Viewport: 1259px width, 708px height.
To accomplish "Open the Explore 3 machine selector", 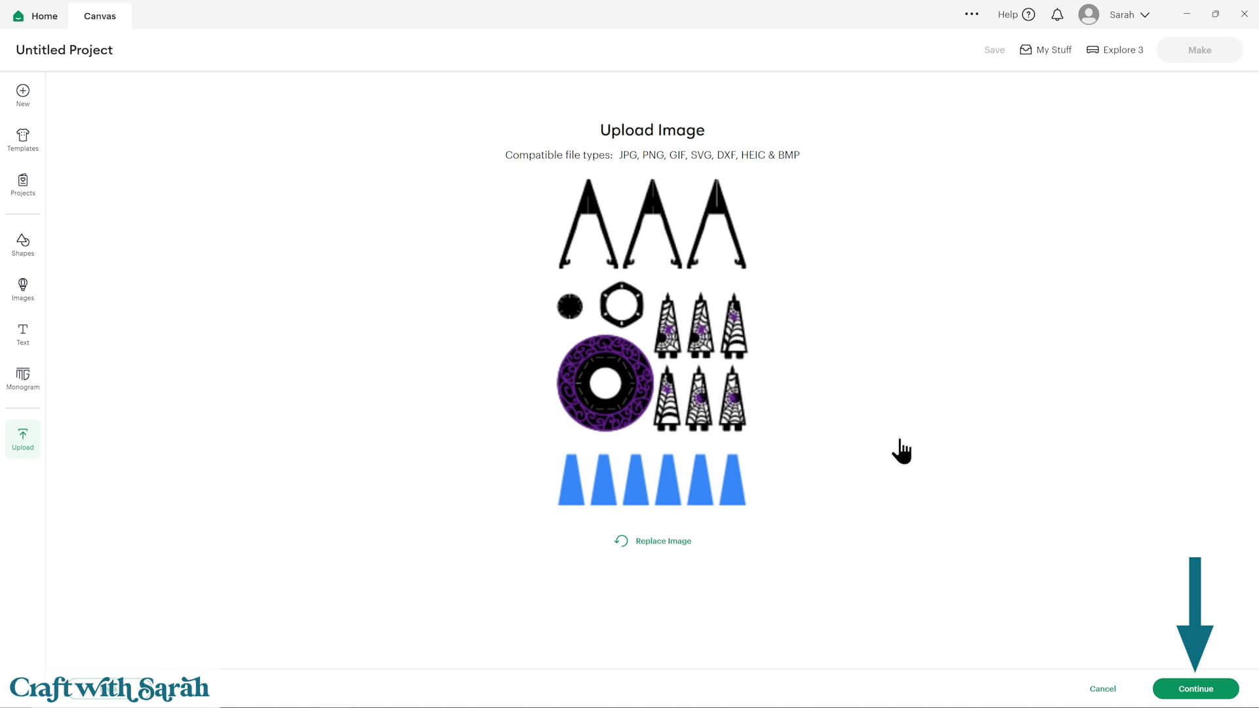I will pyautogui.click(x=1115, y=50).
